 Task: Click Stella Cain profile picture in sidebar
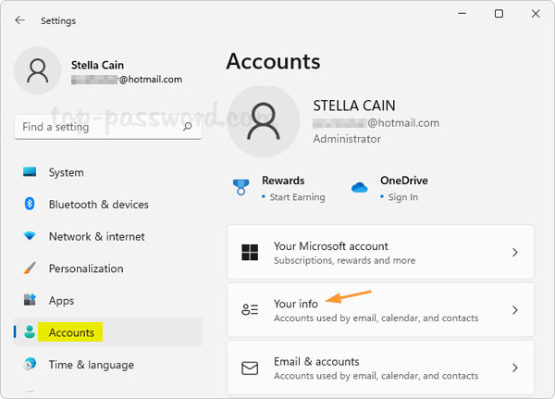coord(38,70)
